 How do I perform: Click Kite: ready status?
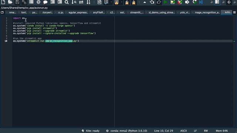[90, 131]
